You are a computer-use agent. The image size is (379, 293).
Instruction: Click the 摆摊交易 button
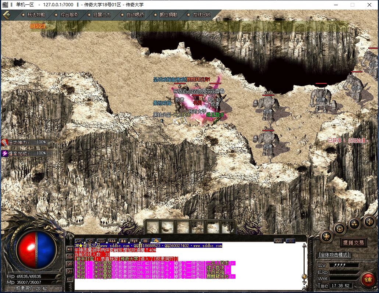click(x=353, y=243)
